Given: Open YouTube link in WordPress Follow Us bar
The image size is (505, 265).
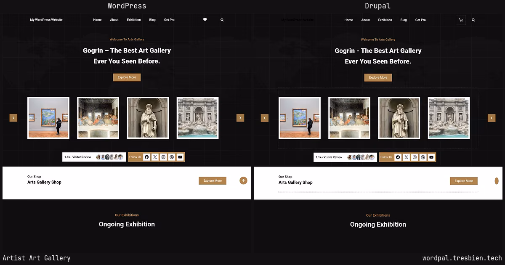Looking at the screenshot, I should 180,157.
